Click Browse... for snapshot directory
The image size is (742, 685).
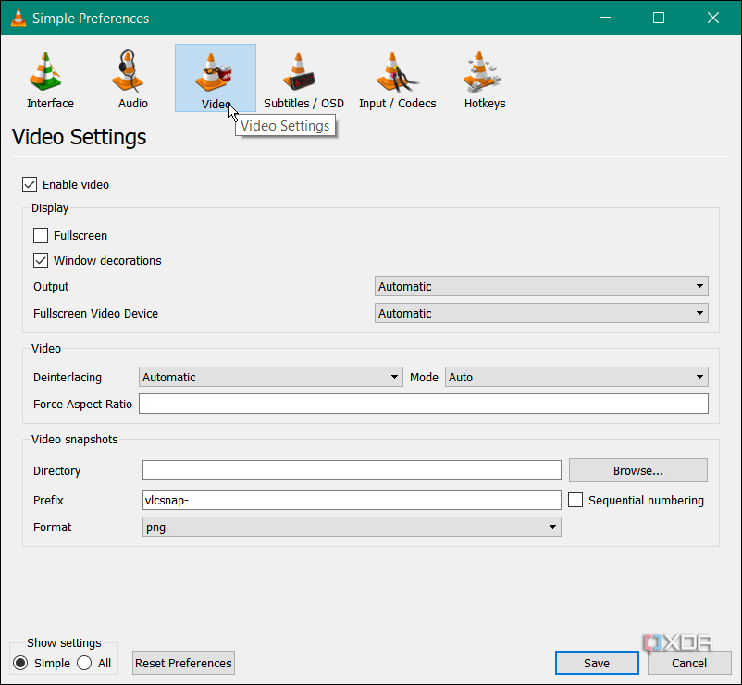point(637,470)
